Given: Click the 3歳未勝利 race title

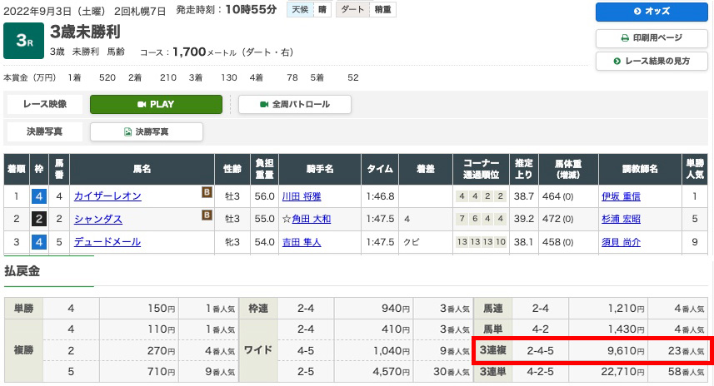Looking at the screenshot, I should pos(85,32).
